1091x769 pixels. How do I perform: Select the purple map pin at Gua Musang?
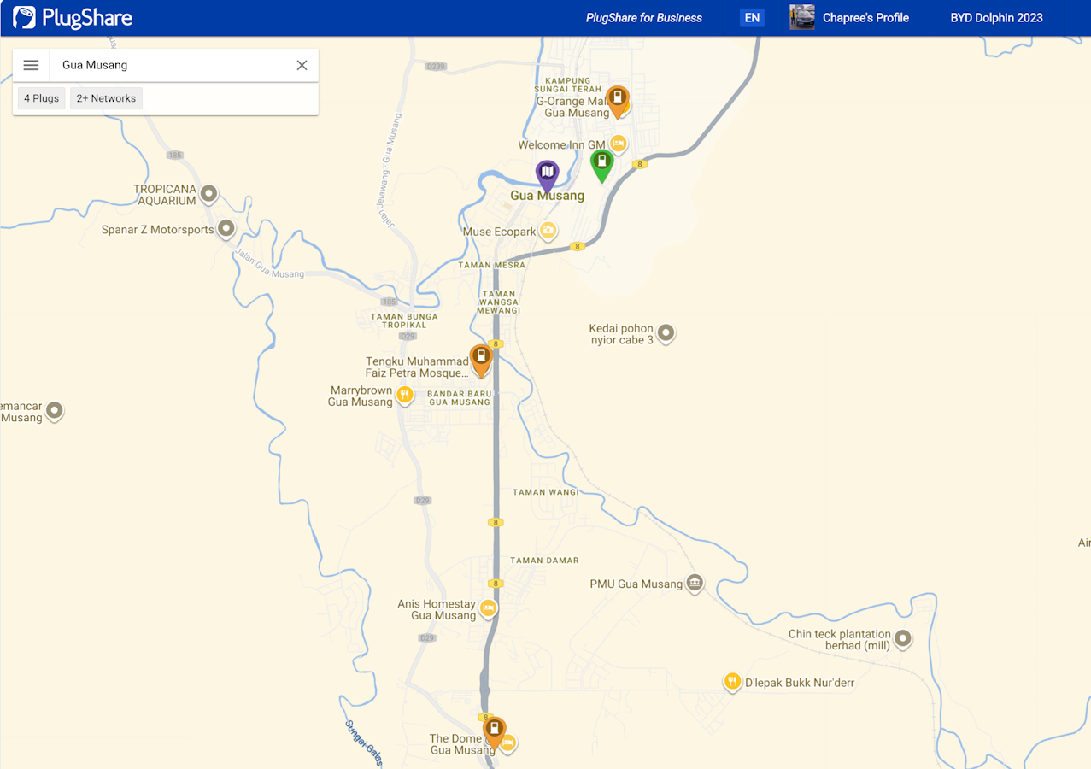point(548,175)
